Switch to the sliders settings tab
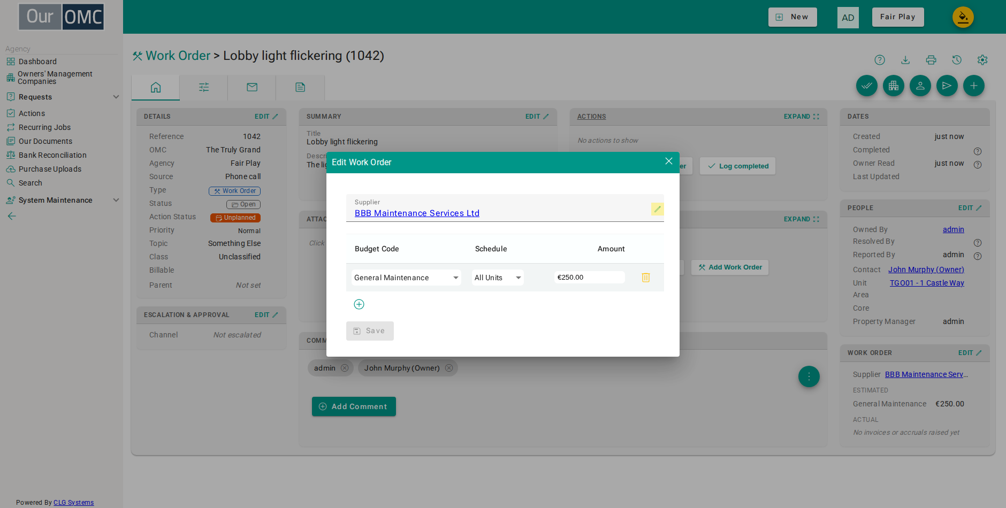 click(204, 87)
